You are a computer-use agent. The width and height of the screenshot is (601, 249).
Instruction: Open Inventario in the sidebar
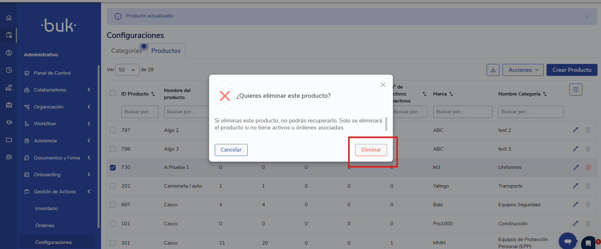46,209
